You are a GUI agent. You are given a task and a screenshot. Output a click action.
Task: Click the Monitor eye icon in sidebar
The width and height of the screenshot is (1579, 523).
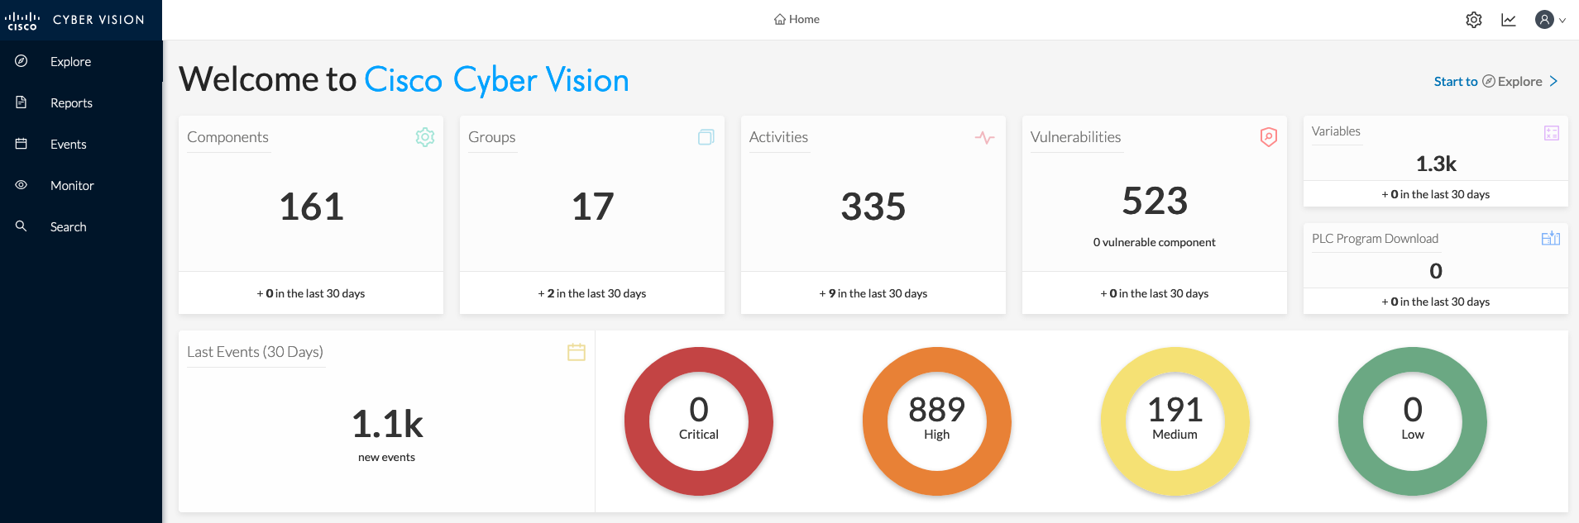tap(22, 185)
